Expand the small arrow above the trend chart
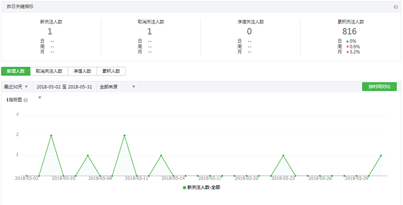Viewport: 403px width, 205px height. pyautogui.click(x=40, y=97)
